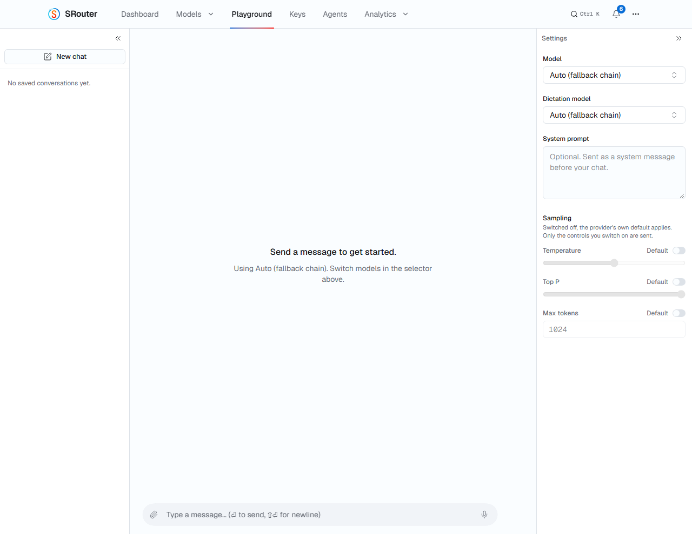Click the Max tokens number field
692x534 pixels.
[614, 329]
